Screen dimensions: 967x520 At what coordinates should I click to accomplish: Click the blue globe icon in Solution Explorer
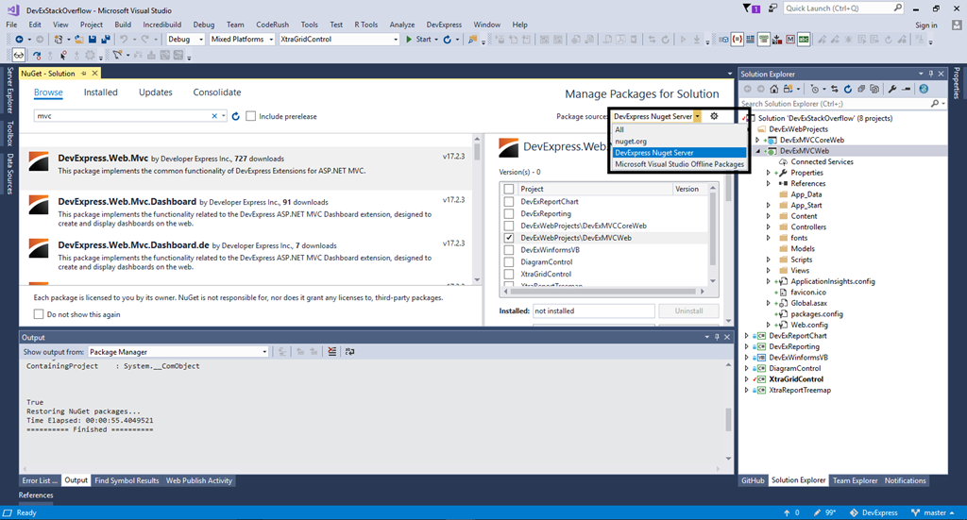(x=924, y=90)
